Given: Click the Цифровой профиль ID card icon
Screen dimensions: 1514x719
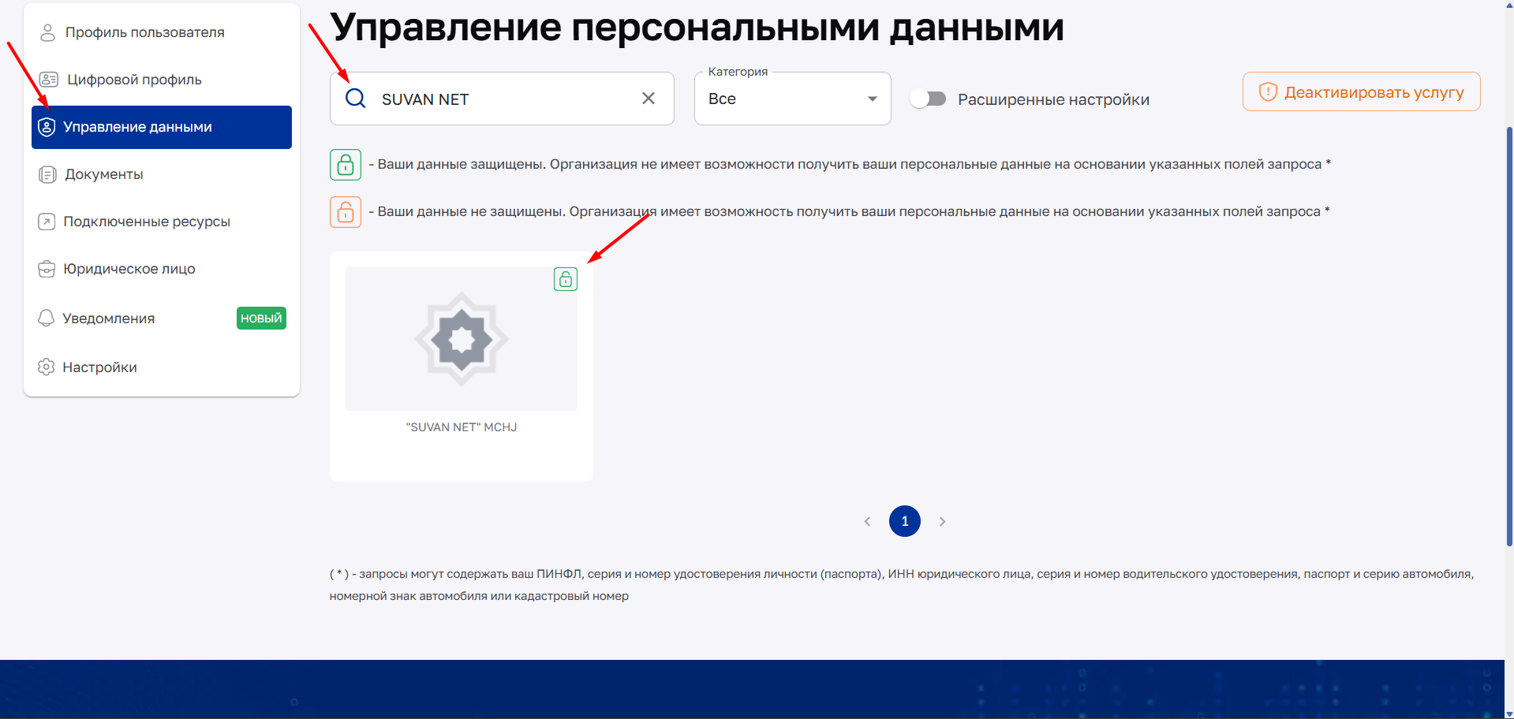Looking at the screenshot, I should [x=49, y=80].
